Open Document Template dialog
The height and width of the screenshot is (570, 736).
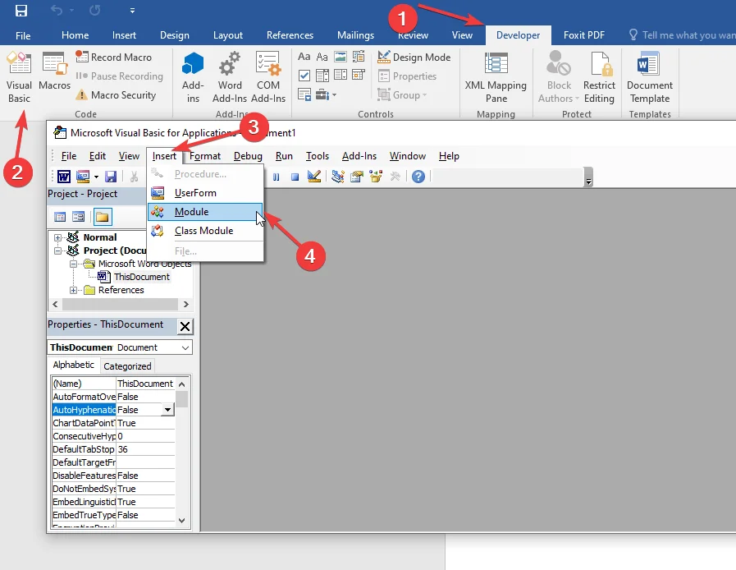(650, 78)
